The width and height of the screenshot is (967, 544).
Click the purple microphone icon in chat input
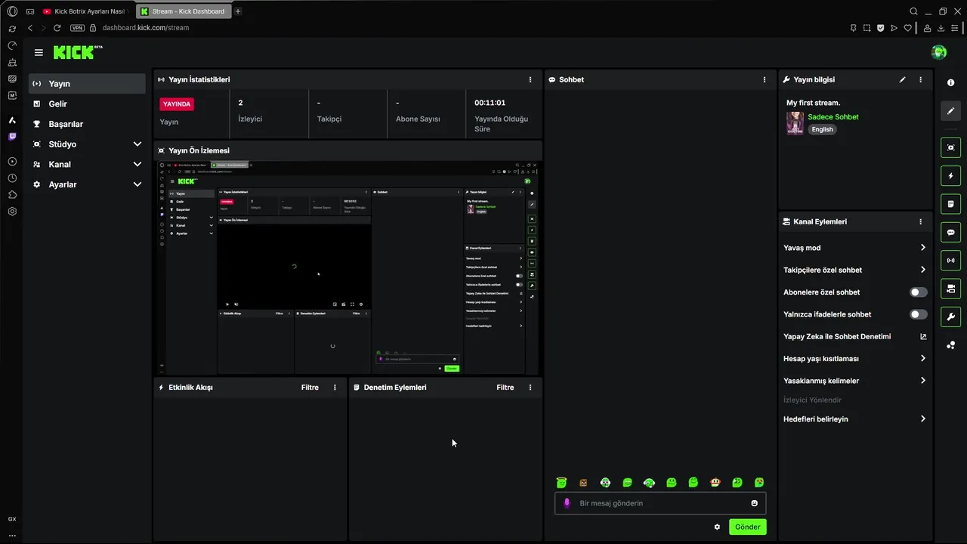pyautogui.click(x=567, y=503)
